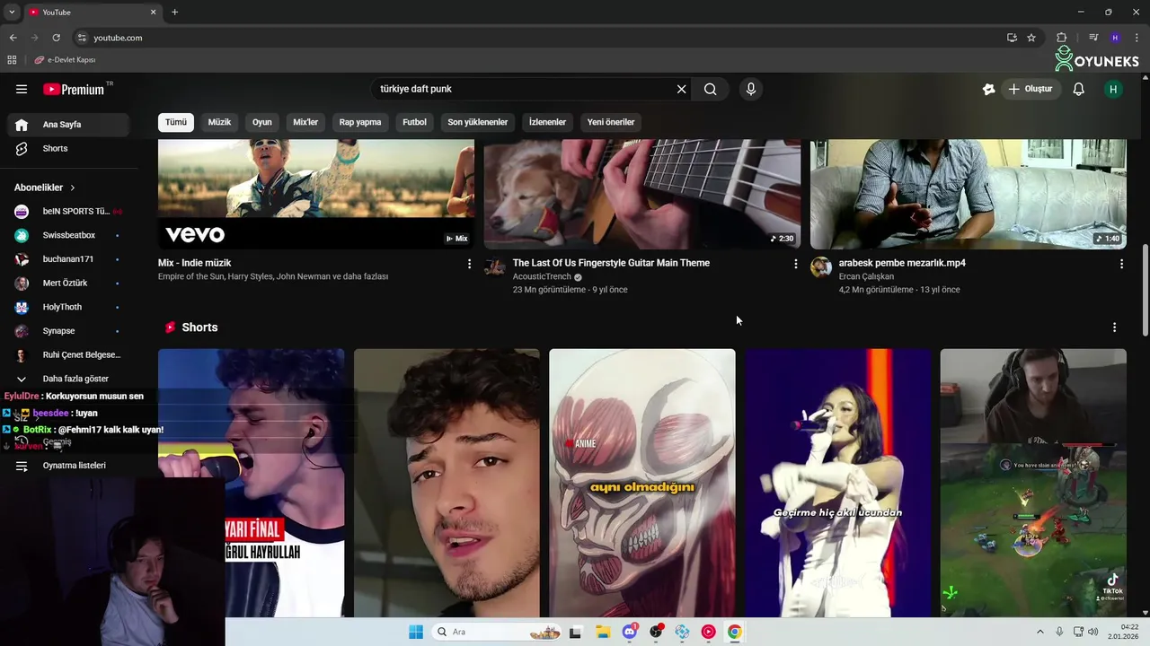Open options for arabesk pembe mezarlık.mp4

1121,264
